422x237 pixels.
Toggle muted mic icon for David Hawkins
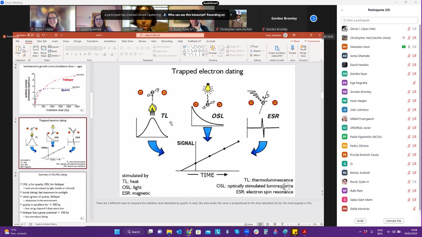coord(409,65)
